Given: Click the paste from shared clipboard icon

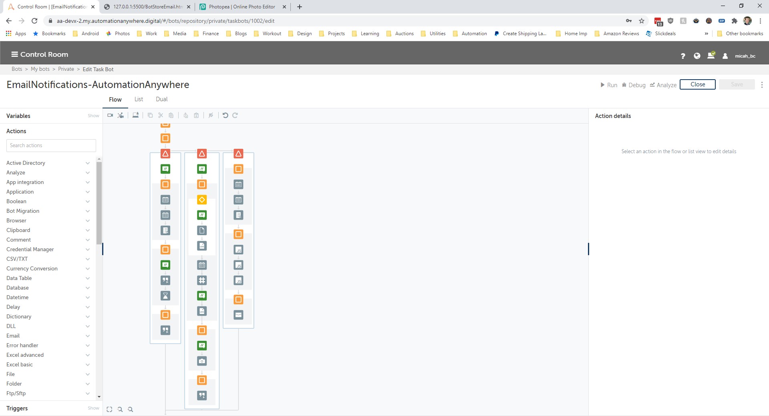Looking at the screenshot, I should tap(196, 115).
